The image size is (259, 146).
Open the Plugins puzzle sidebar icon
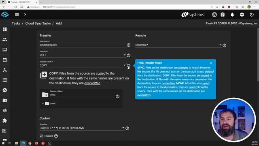tap(5, 120)
